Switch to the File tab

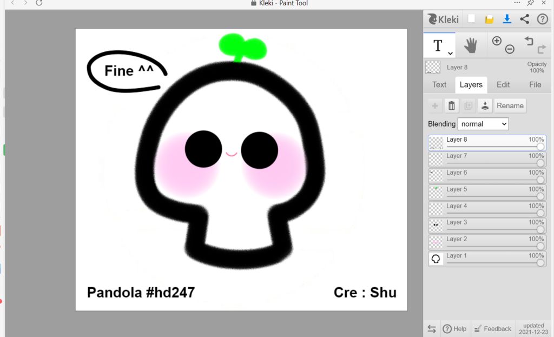pyautogui.click(x=535, y=85)
